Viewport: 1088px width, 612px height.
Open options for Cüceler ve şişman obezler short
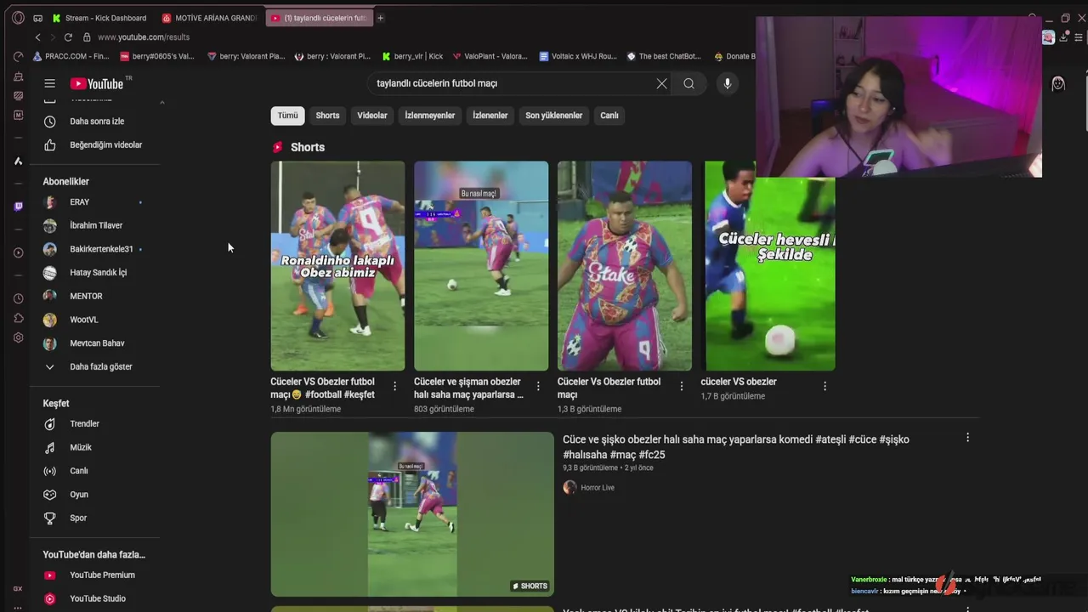pos(538,386)
